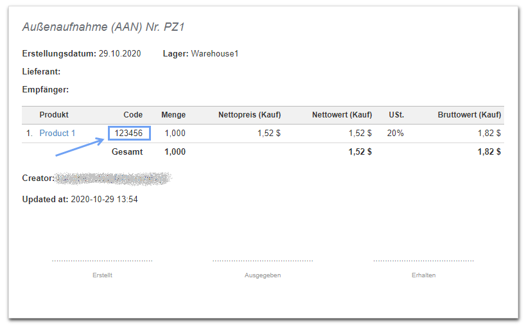Click the Updated at label
526x328 pixels.
tap(46, 199)
